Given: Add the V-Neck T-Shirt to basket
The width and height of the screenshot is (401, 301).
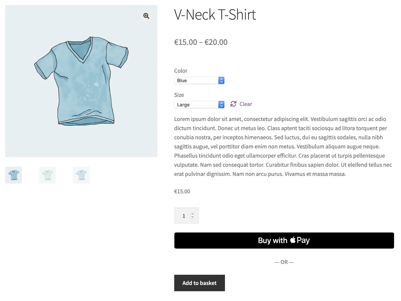Looking at the screenshot, I should pyautogui.click(x=199, y=283).
